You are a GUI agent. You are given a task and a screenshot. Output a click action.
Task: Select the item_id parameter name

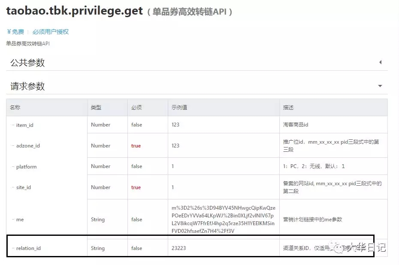(x=25, y=125)
